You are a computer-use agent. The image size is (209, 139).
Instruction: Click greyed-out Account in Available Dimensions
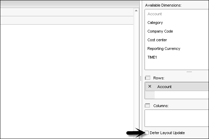[x=154, y=14]
